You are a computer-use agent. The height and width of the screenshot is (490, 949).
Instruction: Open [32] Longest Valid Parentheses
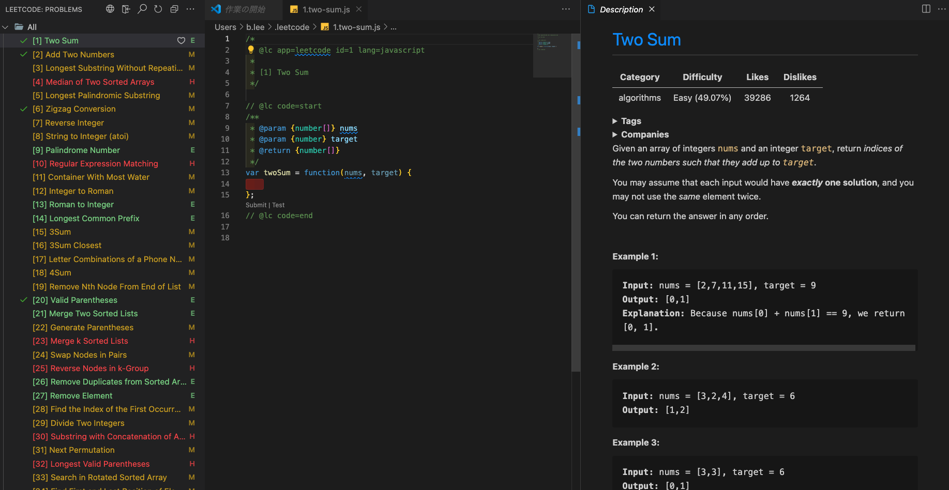pyautogui.click(x=103, y=464)
